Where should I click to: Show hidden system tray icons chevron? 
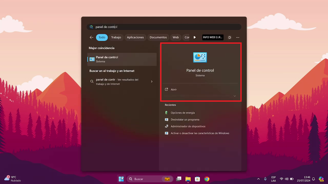(258, 179)
